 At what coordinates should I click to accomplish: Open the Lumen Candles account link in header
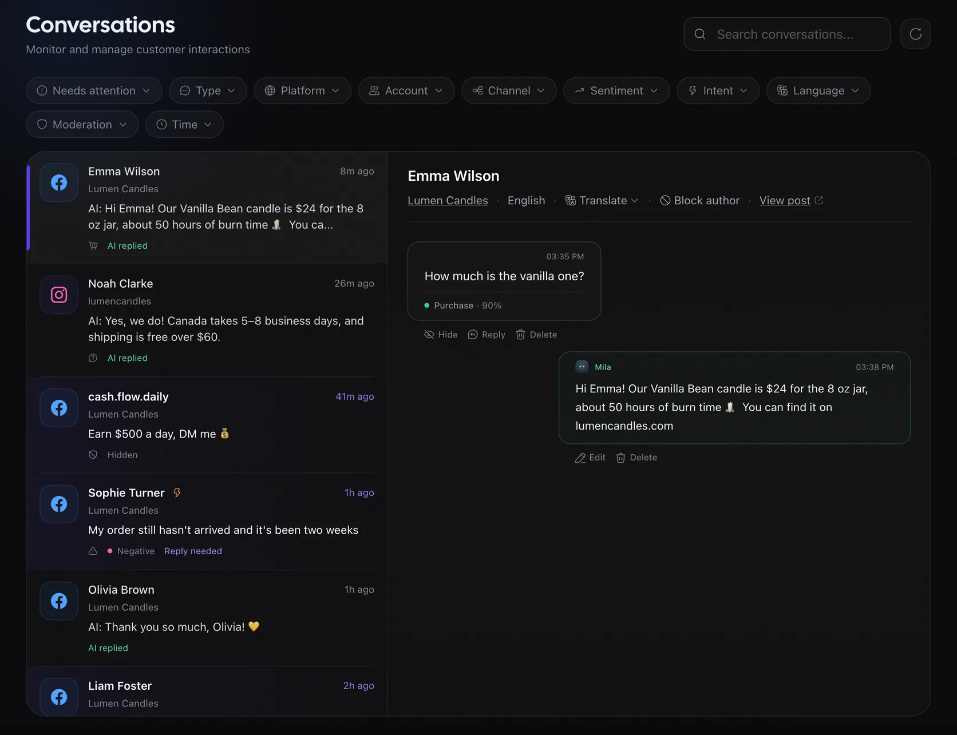click(x=448, y=200)
